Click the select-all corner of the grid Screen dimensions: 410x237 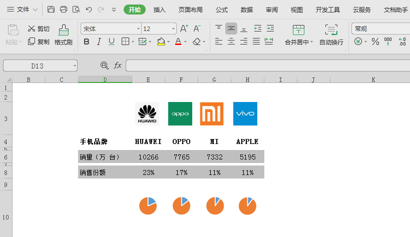click(x=6, y=79)
